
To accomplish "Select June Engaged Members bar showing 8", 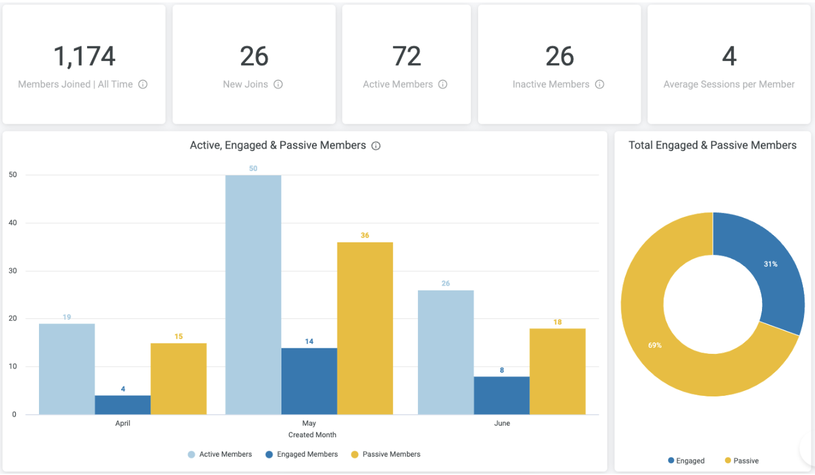I will point(502,396).
